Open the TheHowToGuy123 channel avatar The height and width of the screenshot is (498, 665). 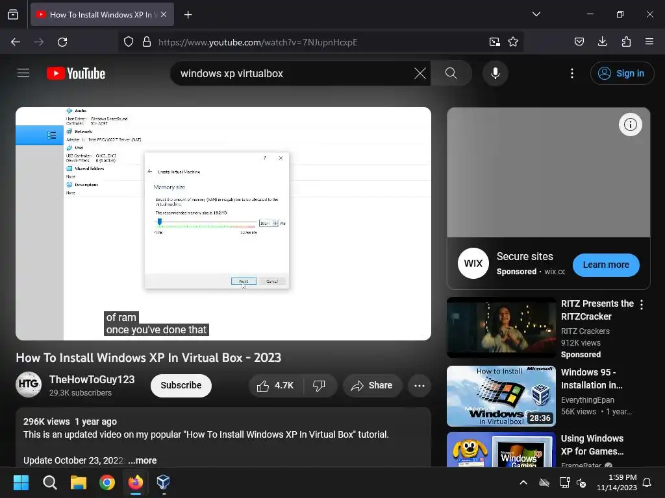(x=29, y=385)
